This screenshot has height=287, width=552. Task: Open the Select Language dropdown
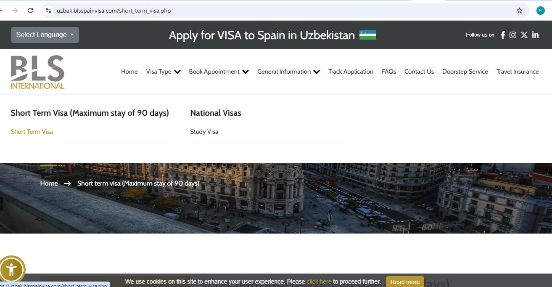pos(45,35)
